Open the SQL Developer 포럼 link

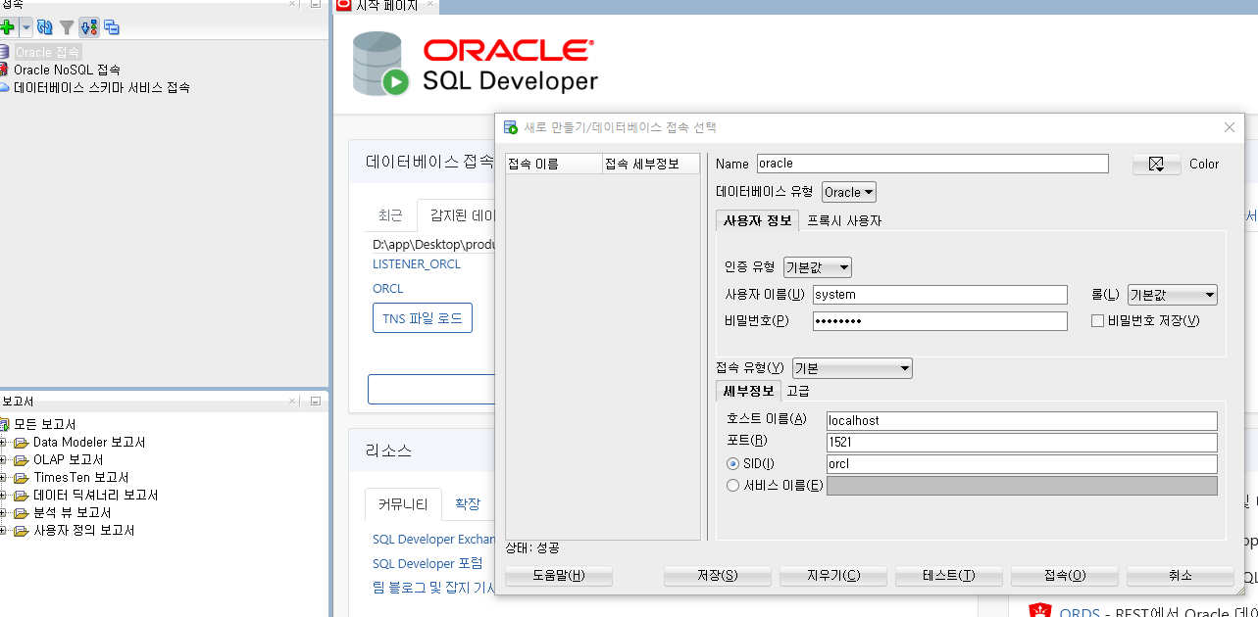[x=428, y=563]
